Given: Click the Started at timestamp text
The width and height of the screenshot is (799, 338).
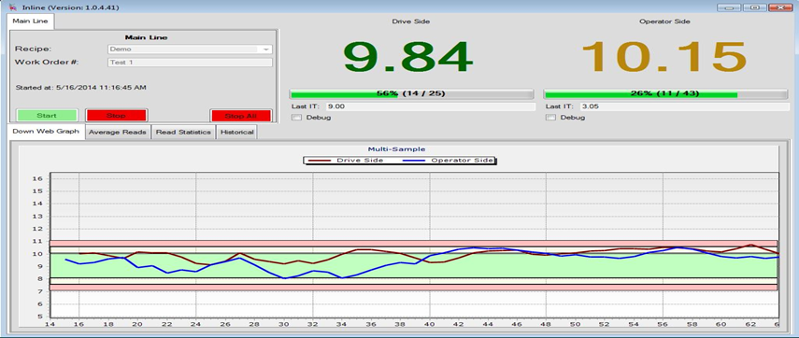Looking at the screenshot, I should [81, 88].
